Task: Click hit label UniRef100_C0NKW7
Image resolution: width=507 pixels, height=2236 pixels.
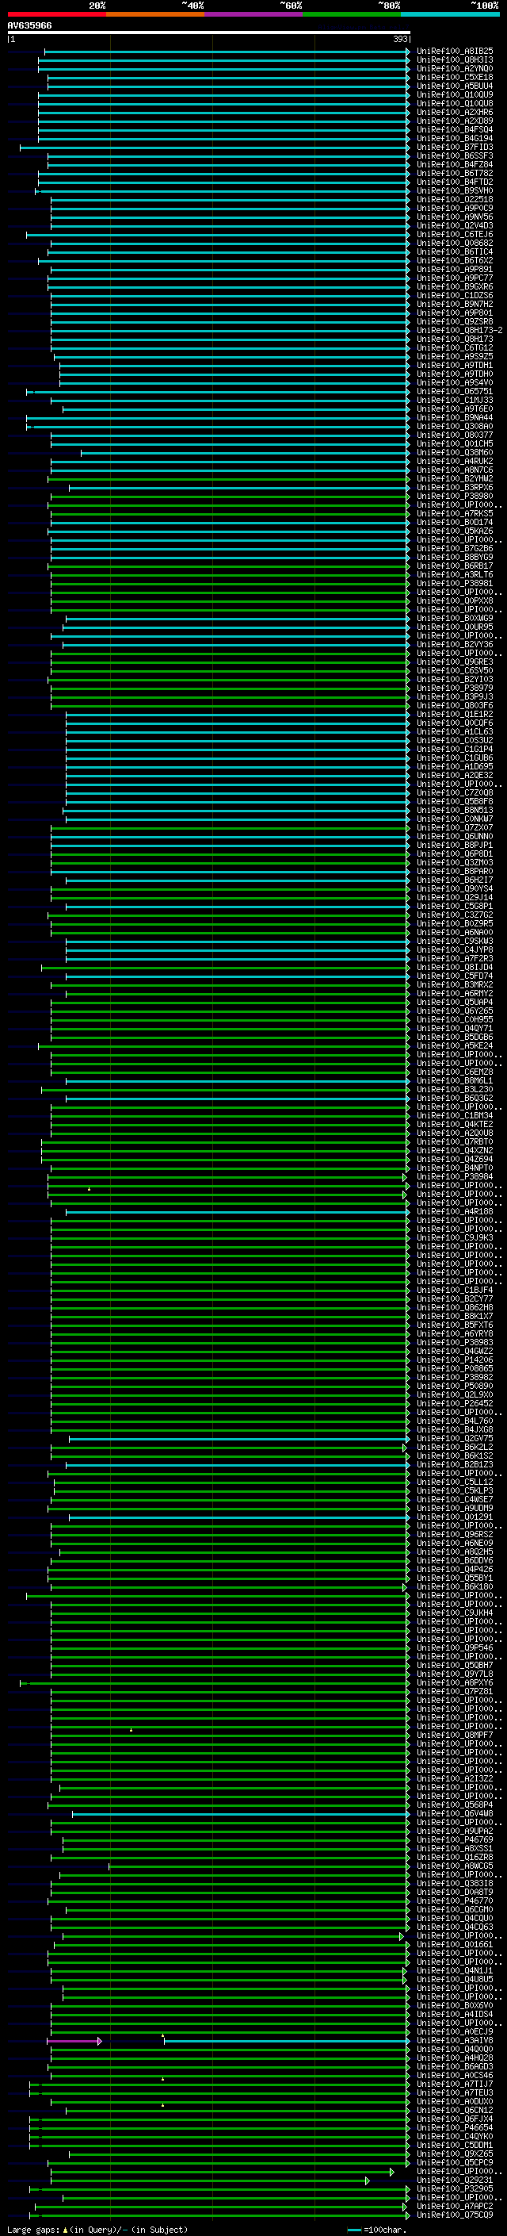Action: (x=454, y=819)
